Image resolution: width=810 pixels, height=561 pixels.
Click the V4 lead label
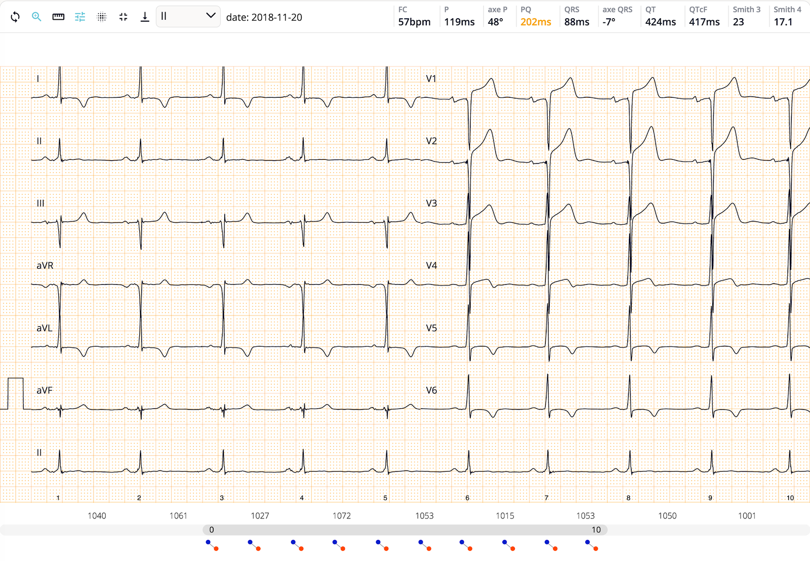pos(431,265)
